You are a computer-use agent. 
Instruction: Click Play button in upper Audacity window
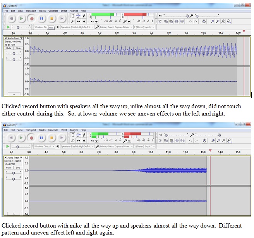21,19
